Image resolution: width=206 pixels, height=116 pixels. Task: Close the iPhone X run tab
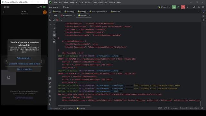coord(89,15)
